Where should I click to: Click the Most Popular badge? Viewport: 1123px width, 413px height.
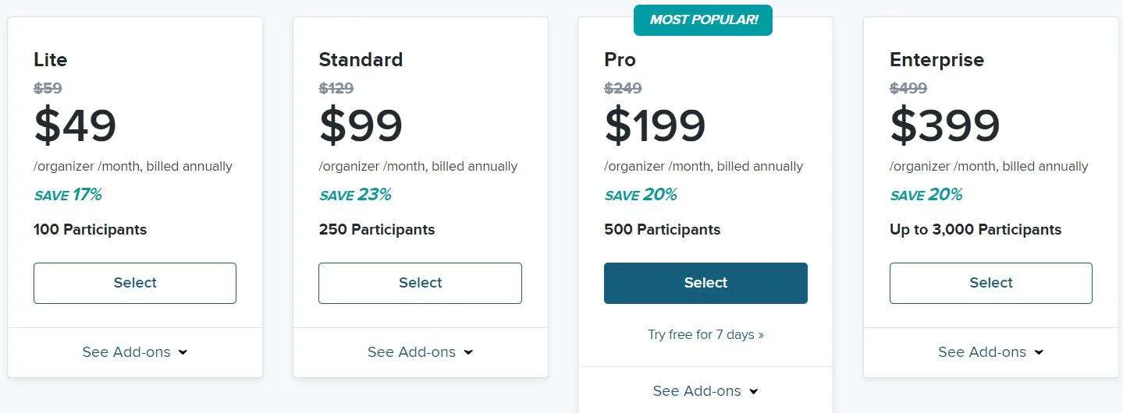(703, 19)
